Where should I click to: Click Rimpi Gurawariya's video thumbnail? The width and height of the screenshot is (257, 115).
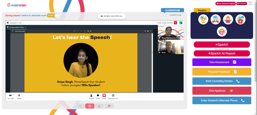click(171, 32)
